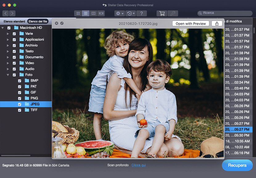
Task: Click the 'Clicca qui' deep scan link
Action: tap(138, 165)
